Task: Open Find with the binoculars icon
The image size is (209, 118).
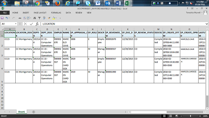Action: click(x=35, y=18)
